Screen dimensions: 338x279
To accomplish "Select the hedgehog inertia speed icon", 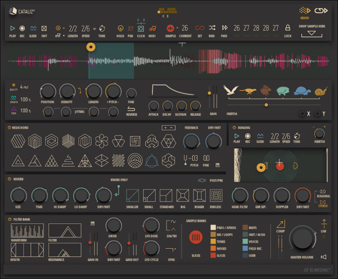I will [x=283, y=91].
